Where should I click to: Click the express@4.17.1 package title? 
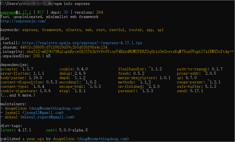click(x=16, y=12)
